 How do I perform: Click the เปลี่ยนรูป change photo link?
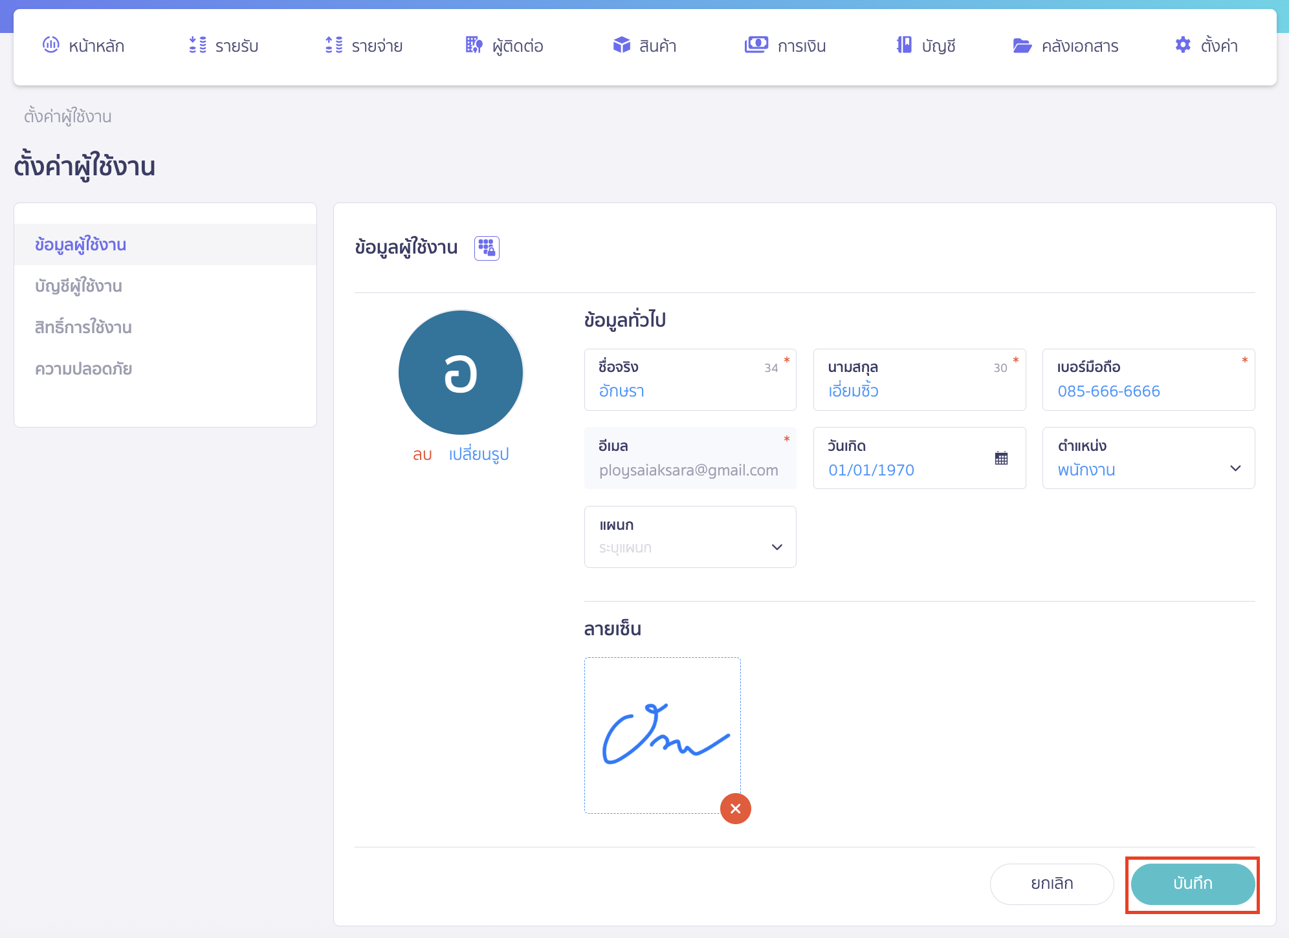(x=479, y=454)
